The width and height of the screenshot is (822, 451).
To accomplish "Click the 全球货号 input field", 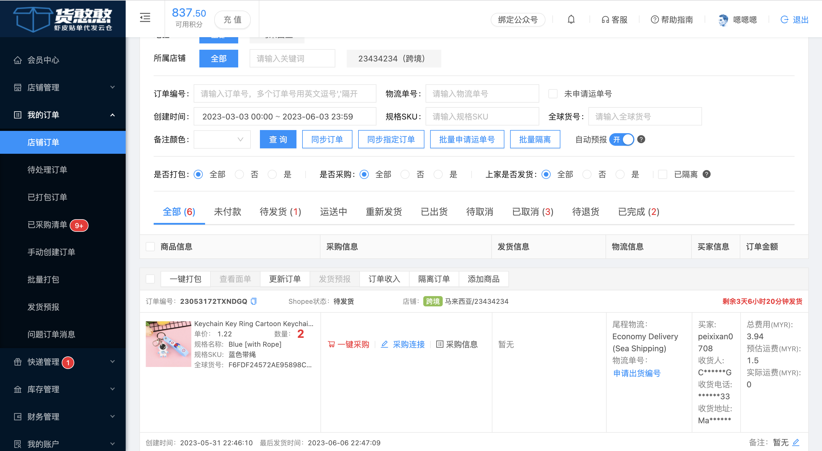I will (645, 117).
